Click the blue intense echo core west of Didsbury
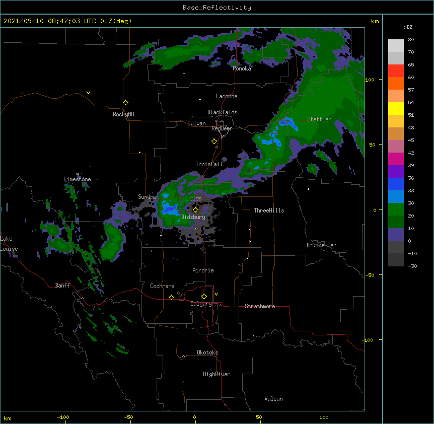This screenshot has height=424, width=434. [x=170, y=208]
